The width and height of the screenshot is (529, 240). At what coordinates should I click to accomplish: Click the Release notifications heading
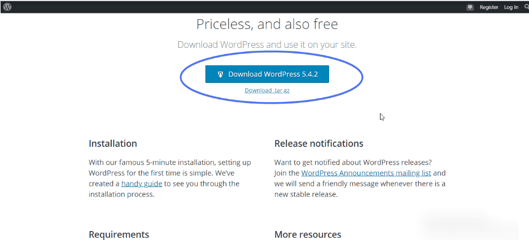(x=319, y=144)
